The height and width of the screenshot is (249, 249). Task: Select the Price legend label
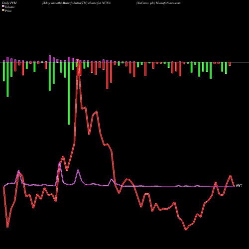tap(8, 11)
